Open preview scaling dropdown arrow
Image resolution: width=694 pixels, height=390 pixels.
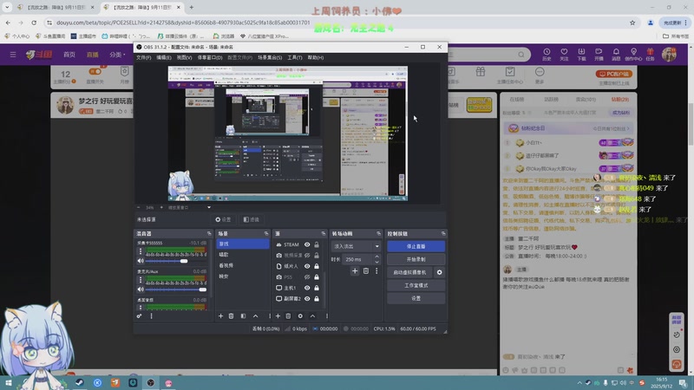(x=209, y=207)
